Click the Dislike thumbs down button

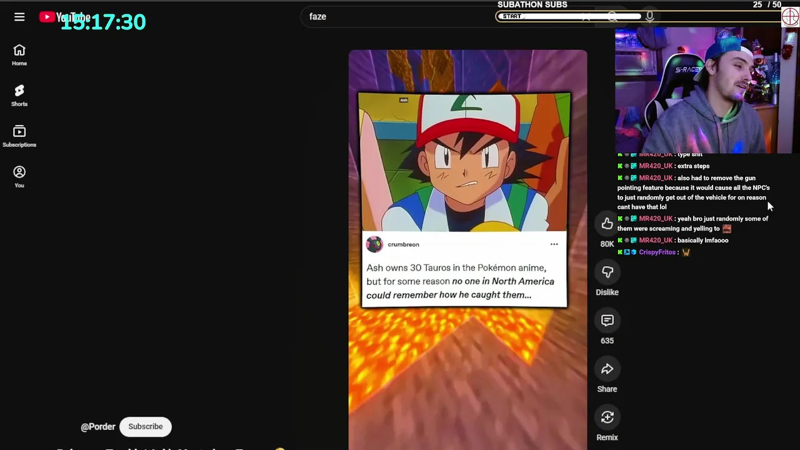tap(607, 272)
